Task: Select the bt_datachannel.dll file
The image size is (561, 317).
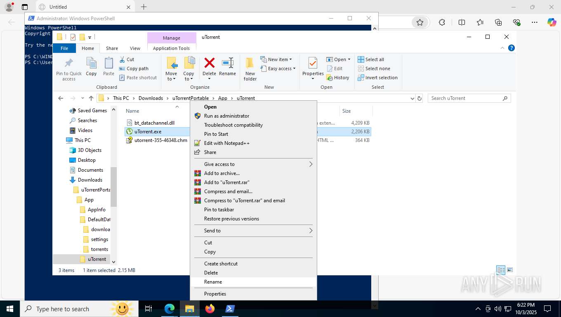Action: (x=154, y=123)
